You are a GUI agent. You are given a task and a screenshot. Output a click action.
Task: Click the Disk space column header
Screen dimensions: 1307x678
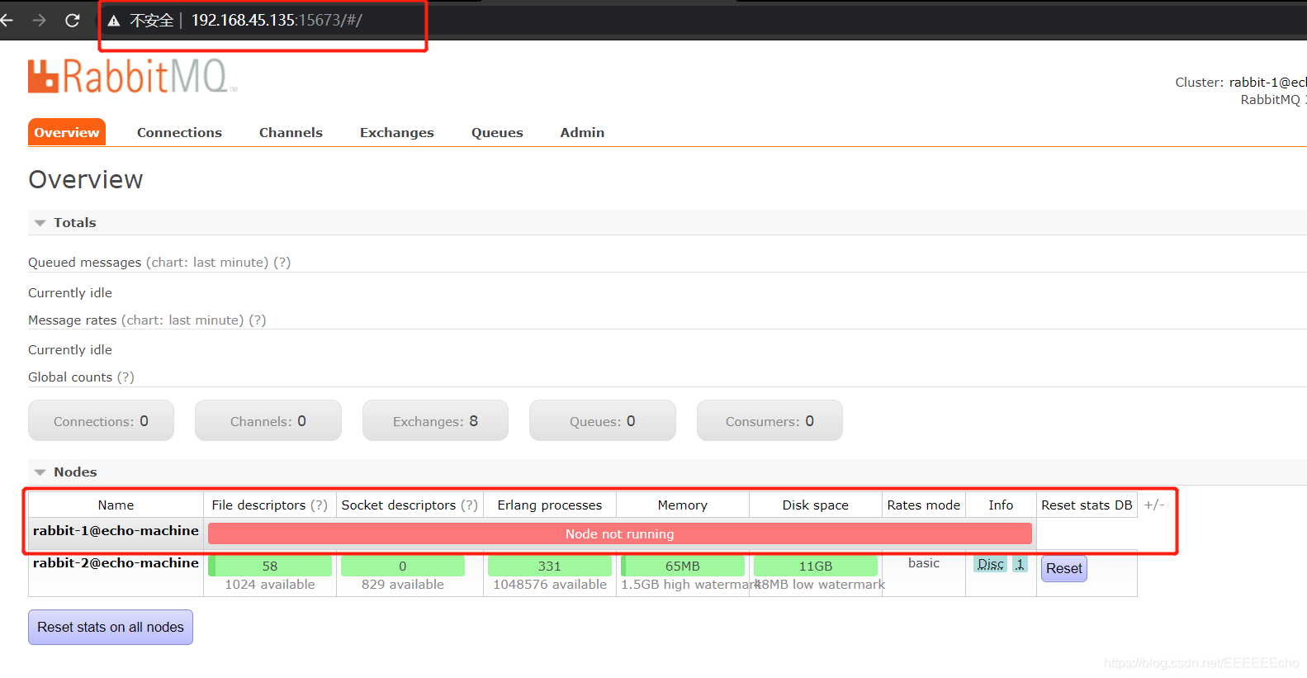(x=816, y=505)
